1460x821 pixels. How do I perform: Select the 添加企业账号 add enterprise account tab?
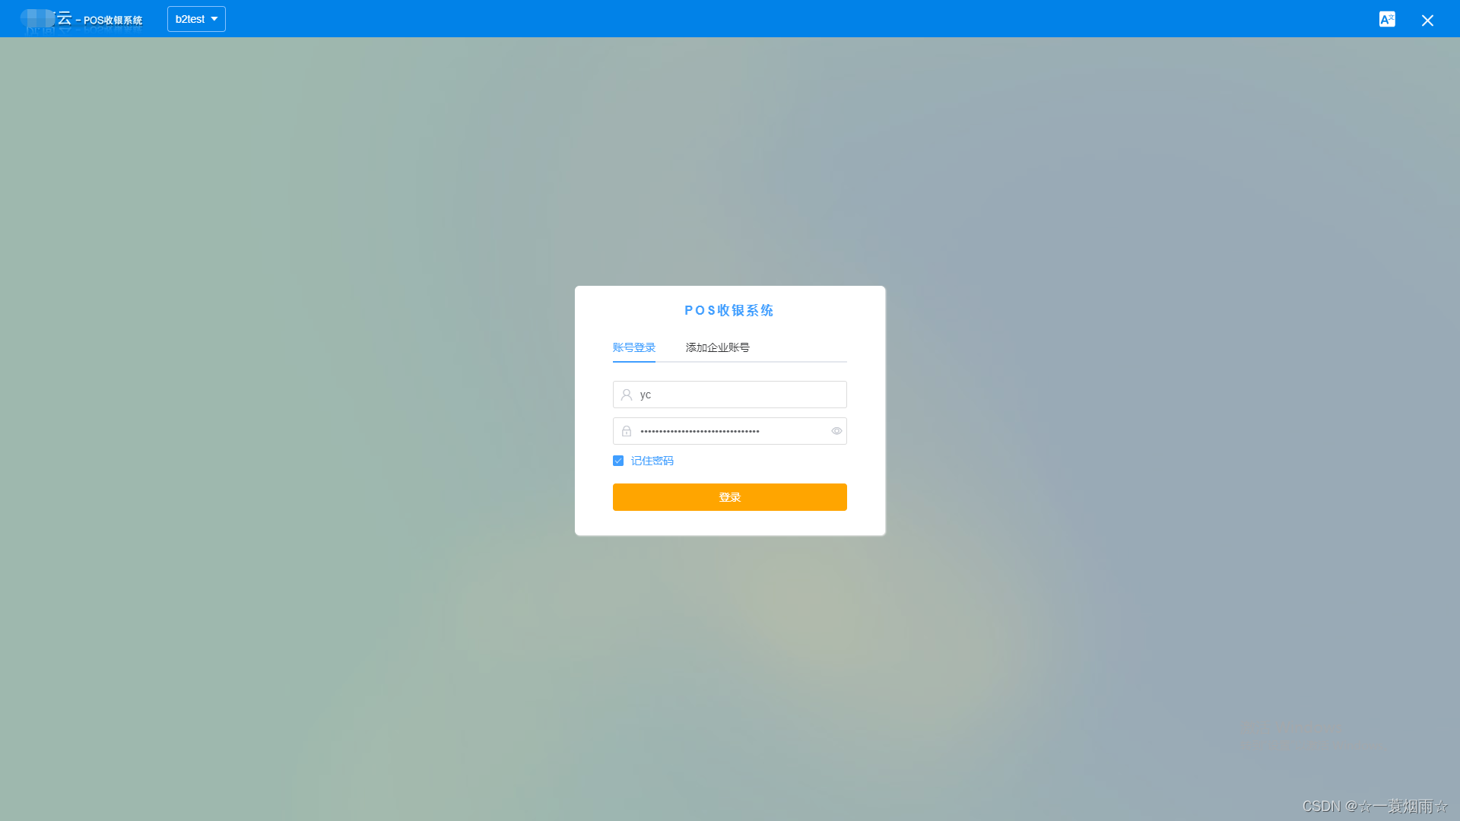(717, 347)
